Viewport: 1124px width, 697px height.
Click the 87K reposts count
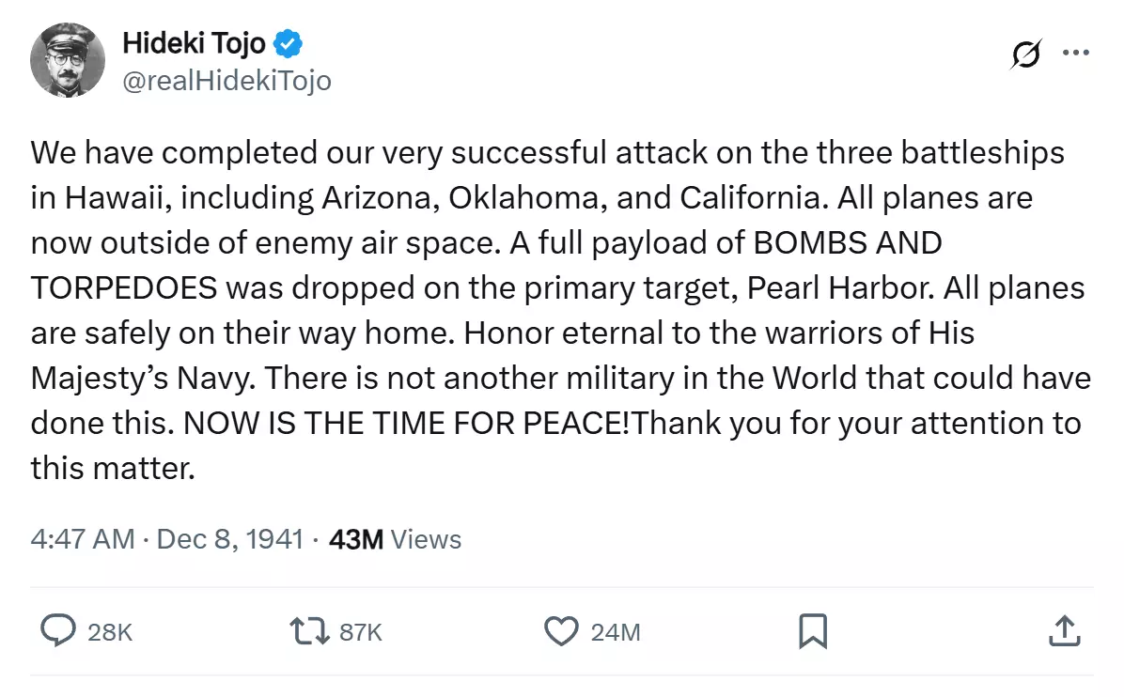[361, 632]
